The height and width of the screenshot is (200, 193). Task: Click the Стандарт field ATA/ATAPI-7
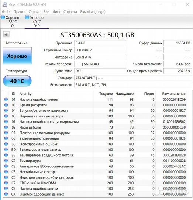click(133, 78)
